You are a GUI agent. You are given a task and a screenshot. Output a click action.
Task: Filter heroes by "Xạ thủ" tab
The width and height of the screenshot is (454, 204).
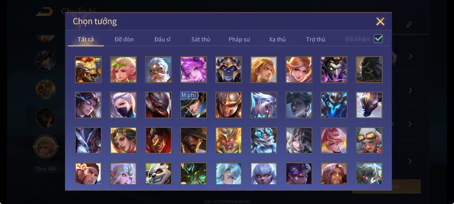(x=277, y=39)
